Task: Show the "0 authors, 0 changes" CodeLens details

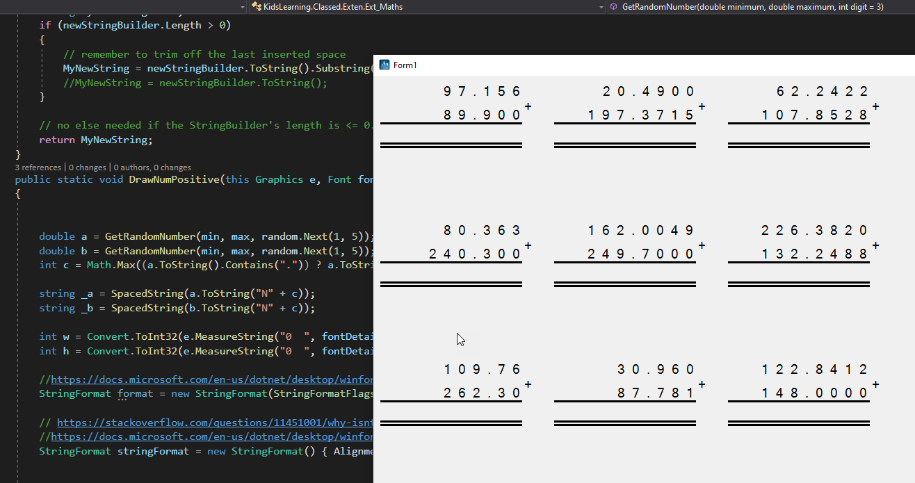Action: click(152, 167)
